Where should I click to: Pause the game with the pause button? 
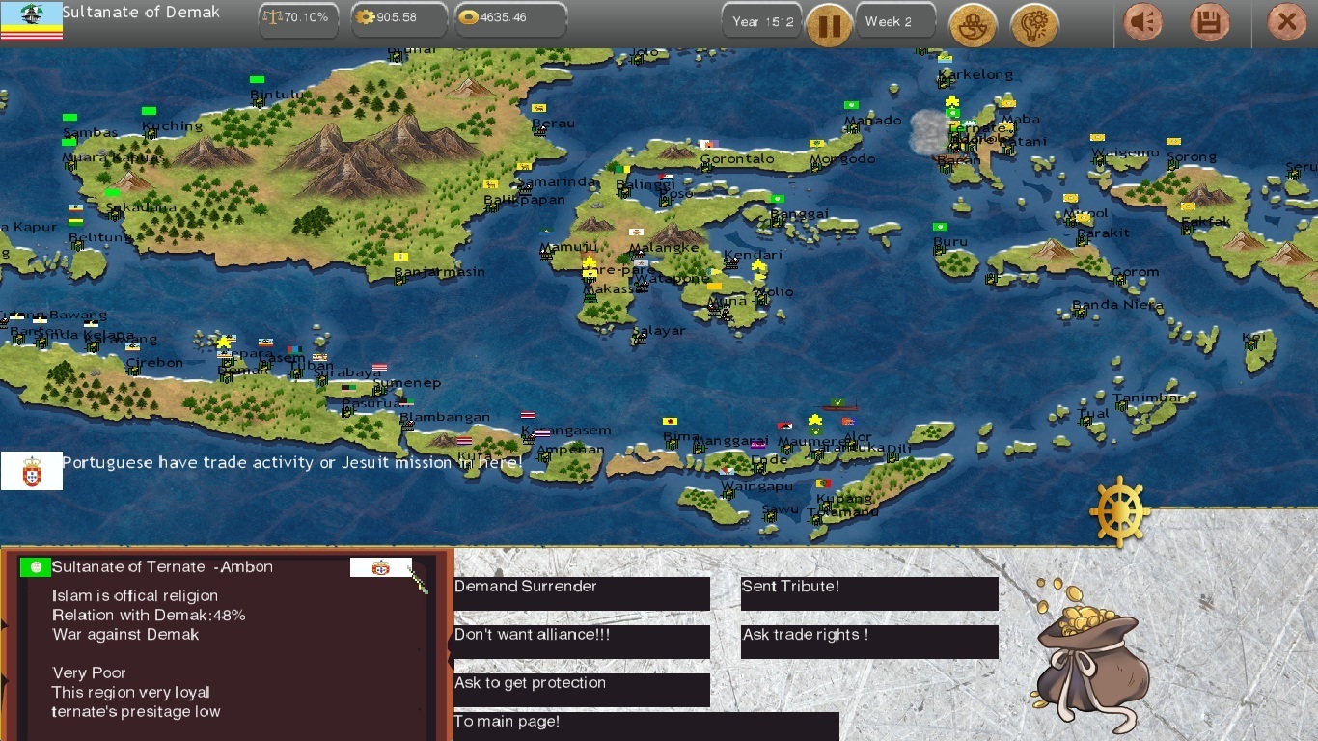click(x=829, y=25)
